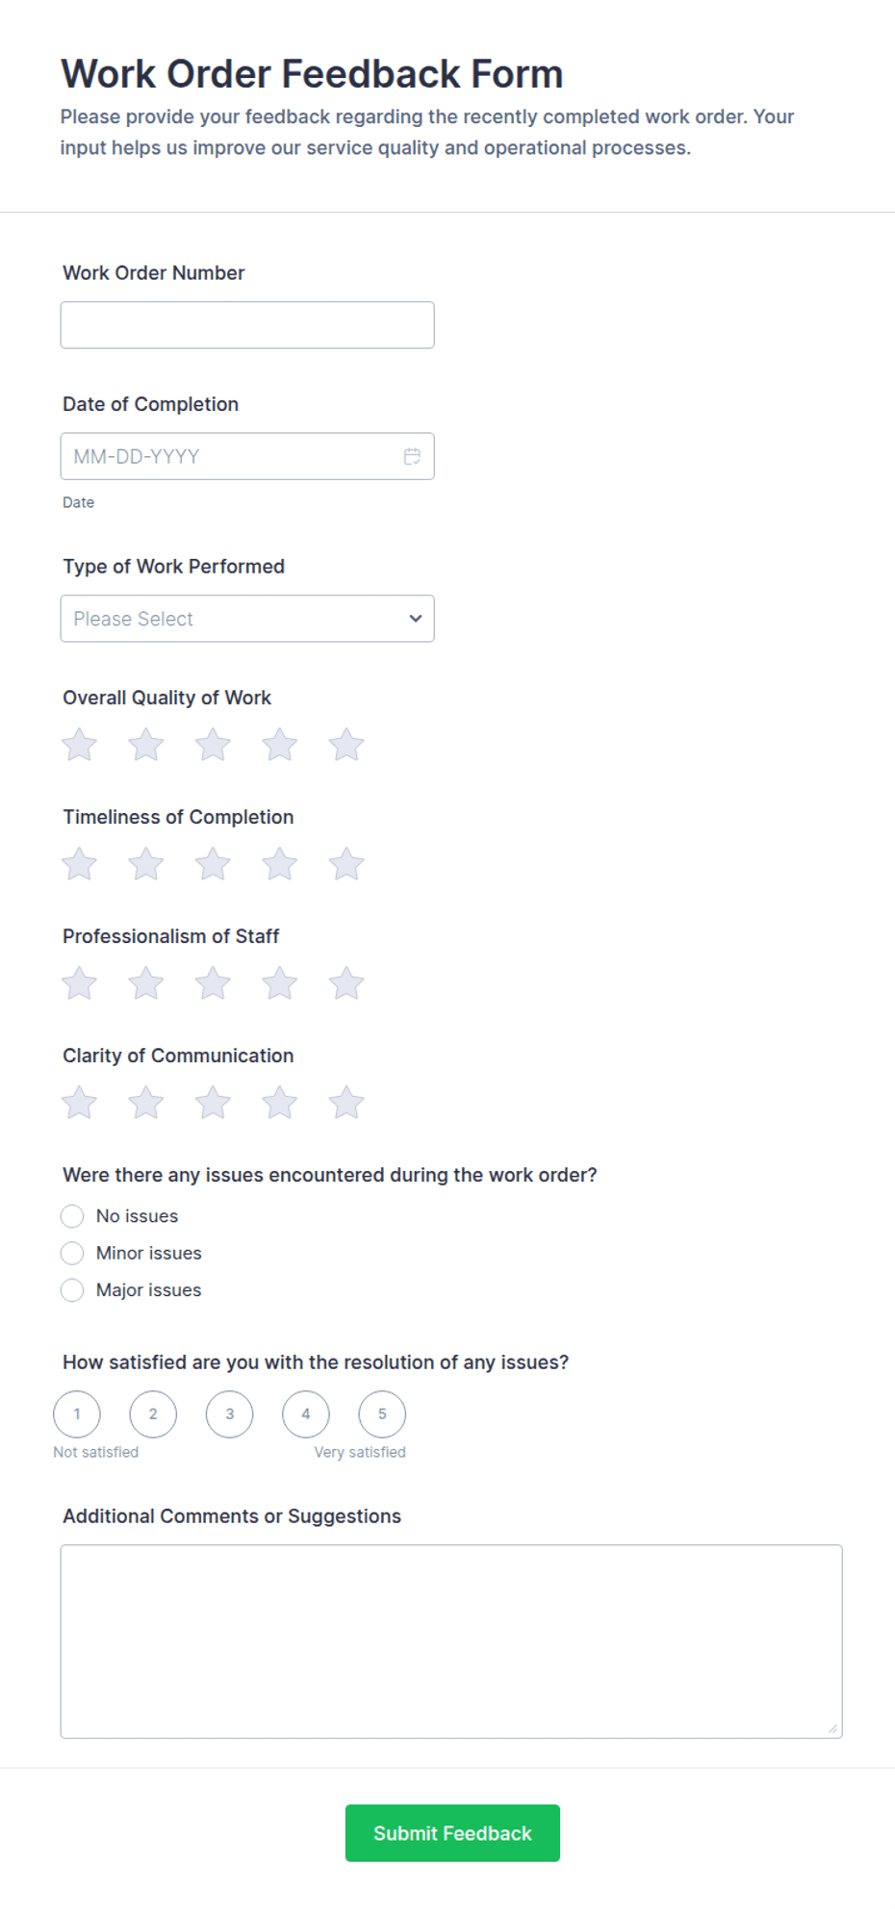895x1909 pixels.
Task: Choose satisfaction rating 5 Very satisfied
Action: 382,1414
